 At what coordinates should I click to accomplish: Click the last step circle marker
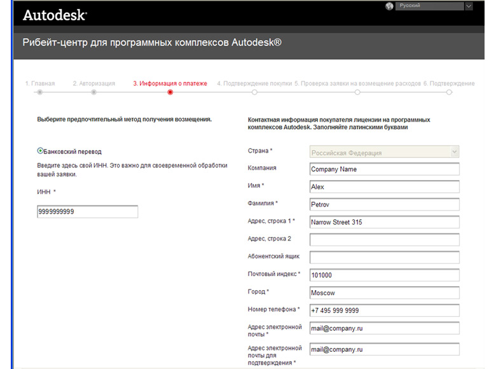[x=449, y=92]
